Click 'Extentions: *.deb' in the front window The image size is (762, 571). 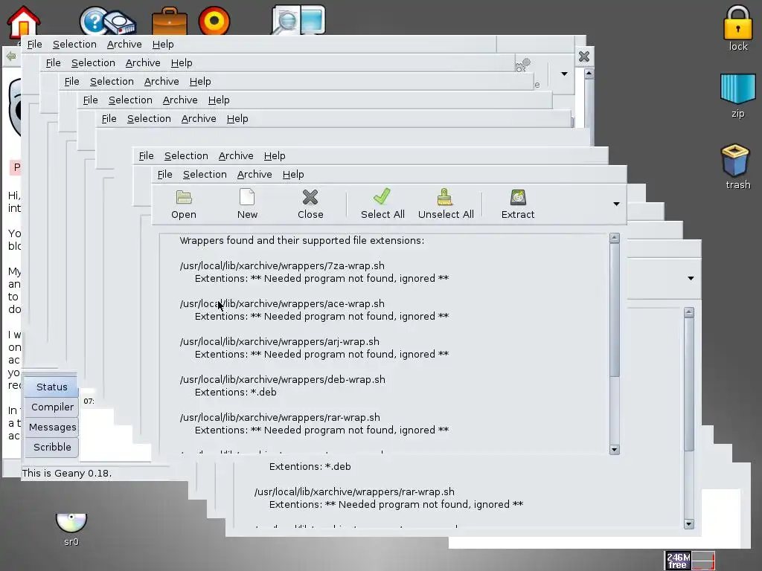[236, 392]
